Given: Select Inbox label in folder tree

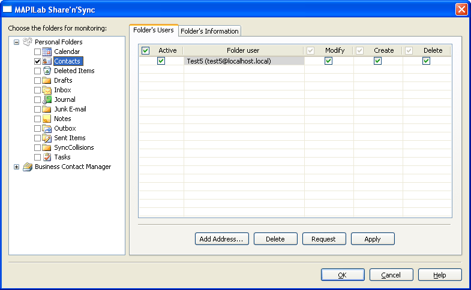Looking at the screenshot, I should click(62, 90).
